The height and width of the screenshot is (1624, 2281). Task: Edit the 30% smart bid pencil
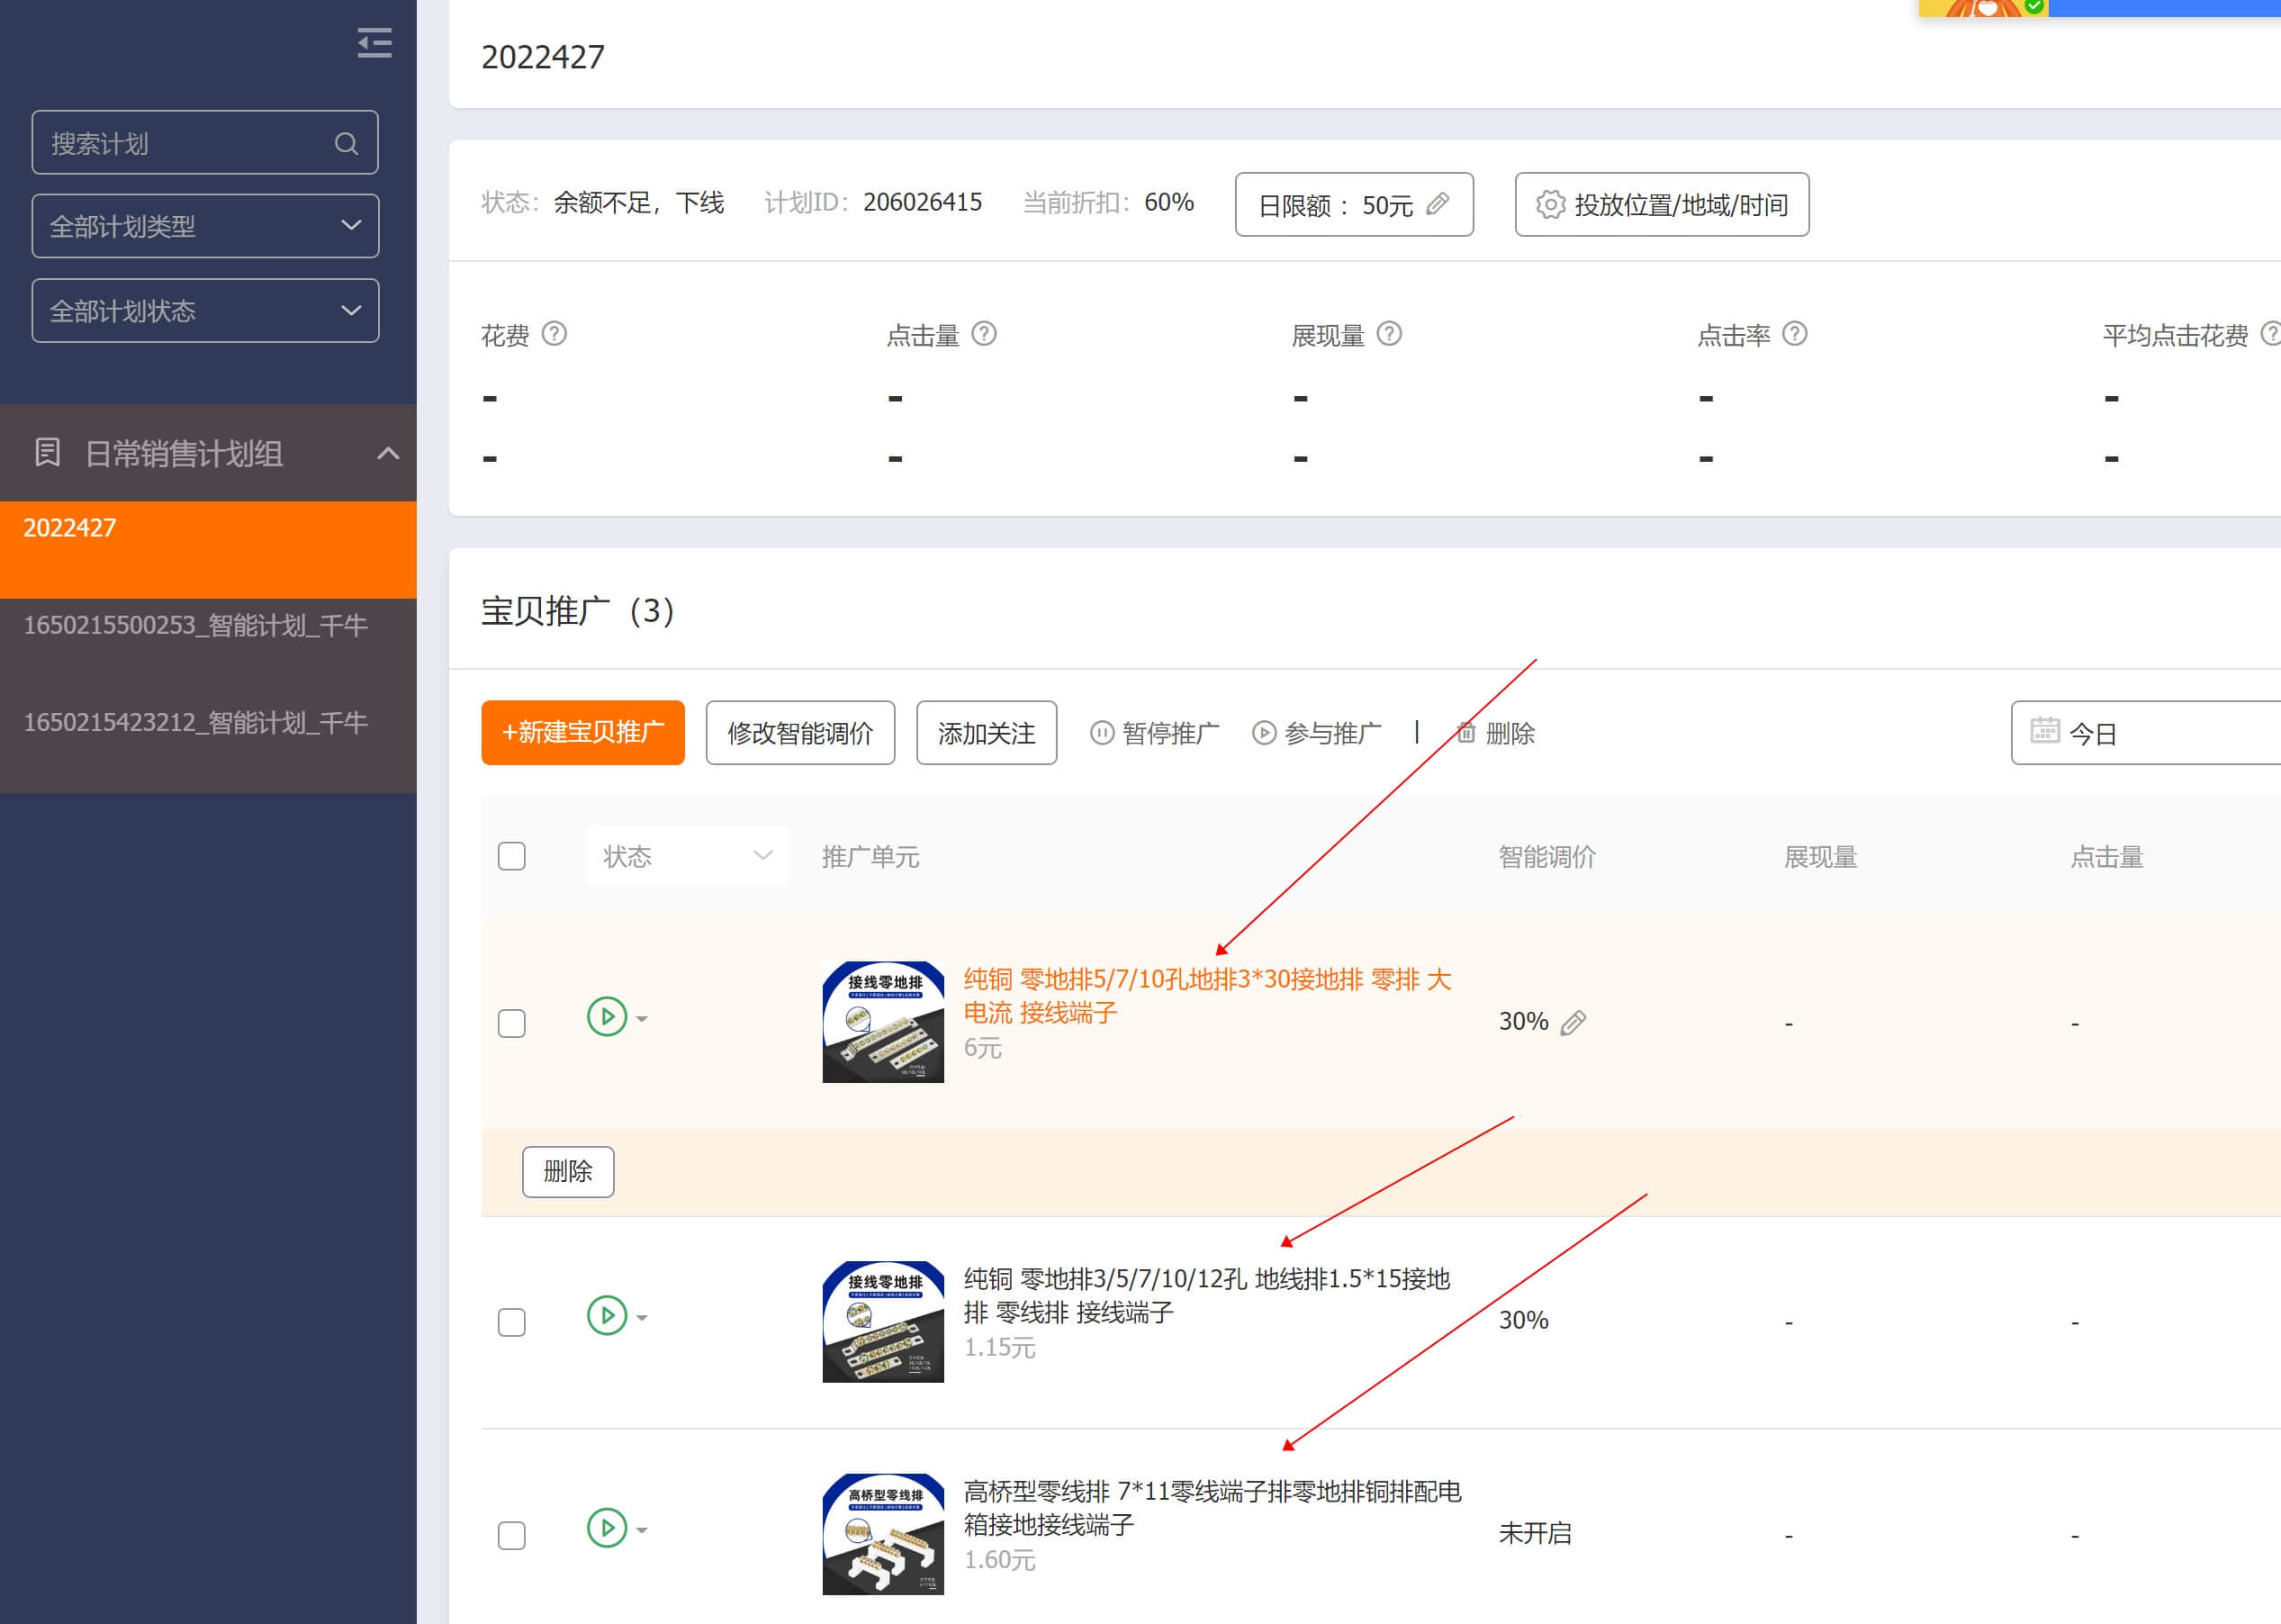1573,1022
